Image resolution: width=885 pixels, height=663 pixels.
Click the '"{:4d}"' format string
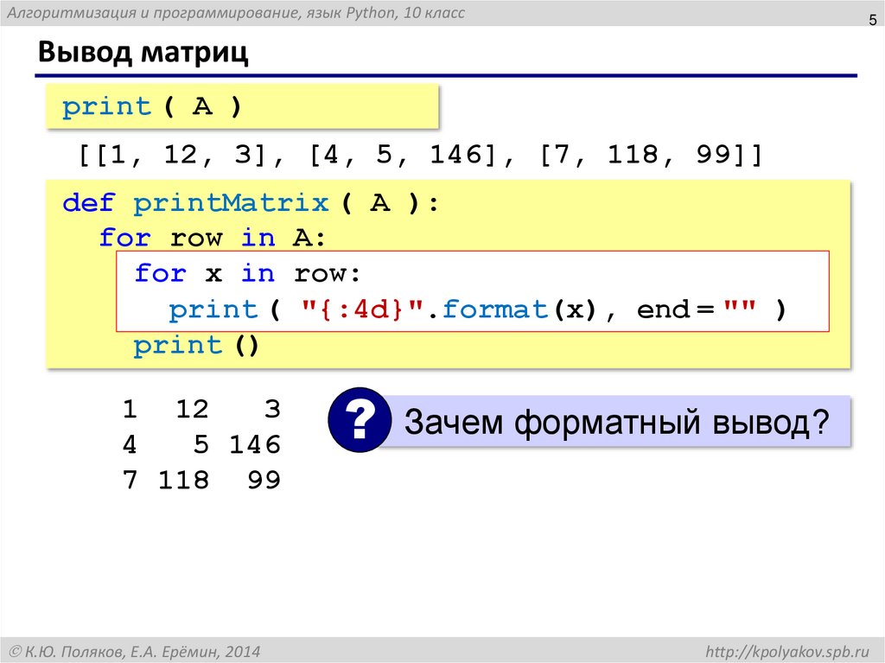(x=362, y=309)
